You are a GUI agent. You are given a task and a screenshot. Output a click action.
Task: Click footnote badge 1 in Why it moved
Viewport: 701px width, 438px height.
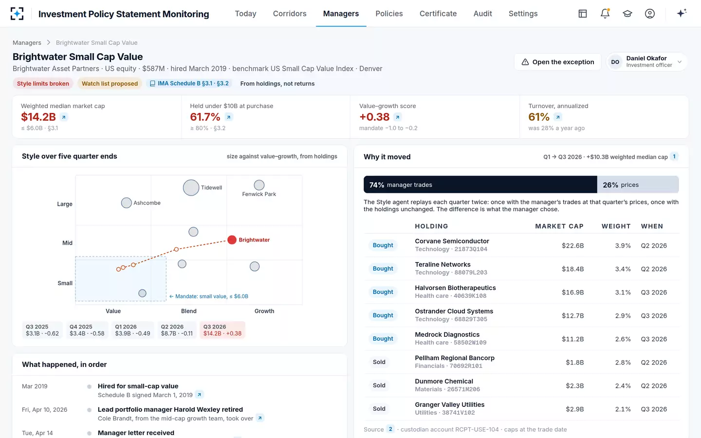tap(674, 157)
